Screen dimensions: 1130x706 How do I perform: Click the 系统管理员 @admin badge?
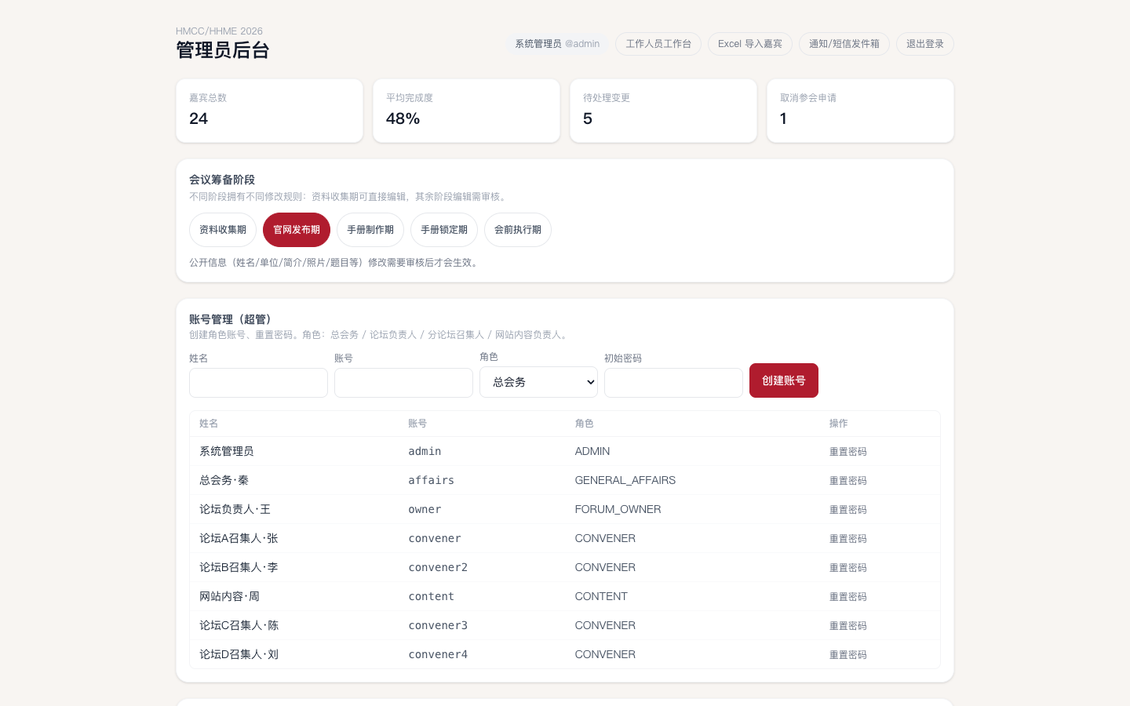click(x=557, y=44)
